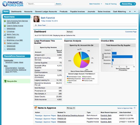140x125 pixels.
Task: Click the Recycle Bin link text
Action: click(12, 81)
